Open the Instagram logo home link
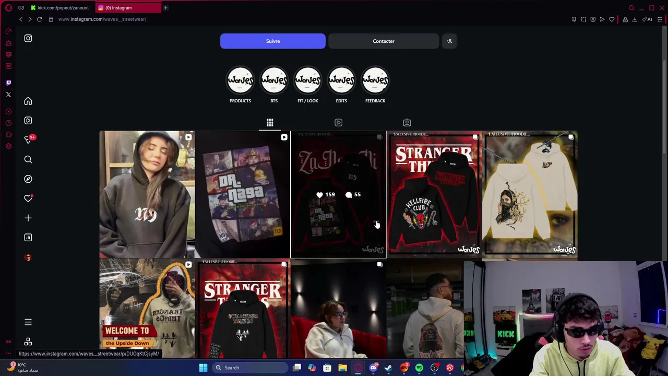Viewport: 668px width, 376px height. [x=28, y=38]
